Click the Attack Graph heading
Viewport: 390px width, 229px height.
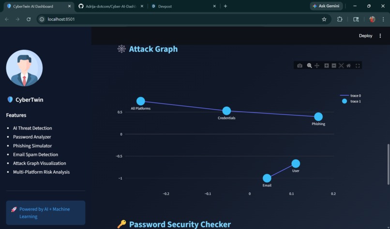point(153,49)
